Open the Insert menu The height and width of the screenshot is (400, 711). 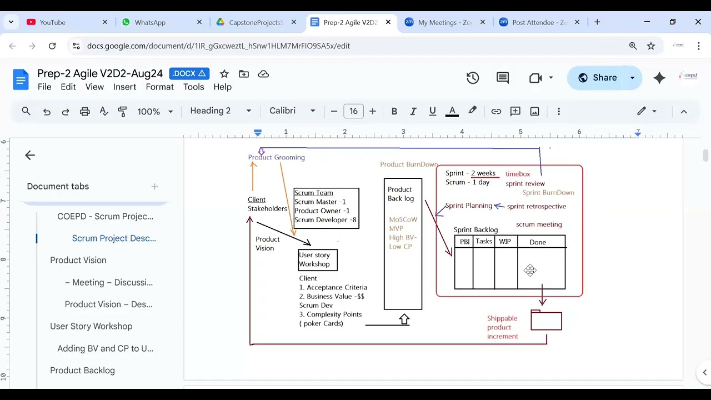124,87
